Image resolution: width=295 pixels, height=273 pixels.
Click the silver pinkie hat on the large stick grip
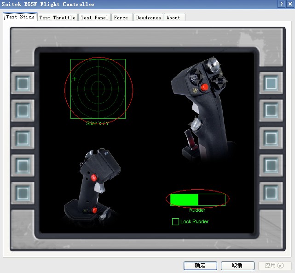point(196,124)
